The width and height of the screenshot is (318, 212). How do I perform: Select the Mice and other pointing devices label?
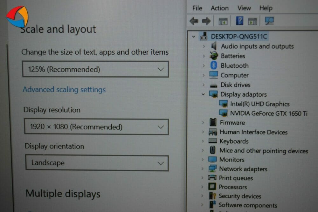pyautogui.click(x=264, y=151)
